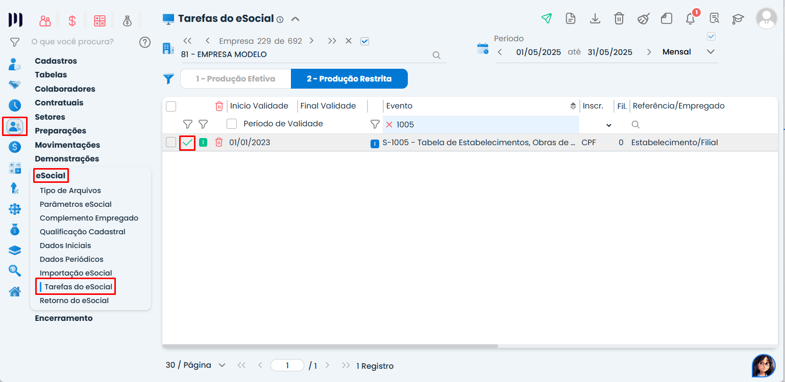This screenshot has width=785, height=382.
Task: Open the notifications bell with red badge
Action: tap(691, 19)
